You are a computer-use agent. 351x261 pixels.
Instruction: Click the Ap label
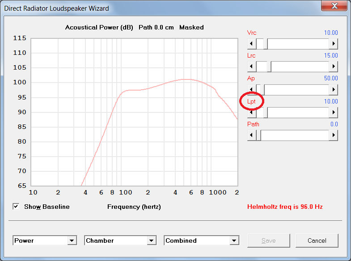point(251,79)
